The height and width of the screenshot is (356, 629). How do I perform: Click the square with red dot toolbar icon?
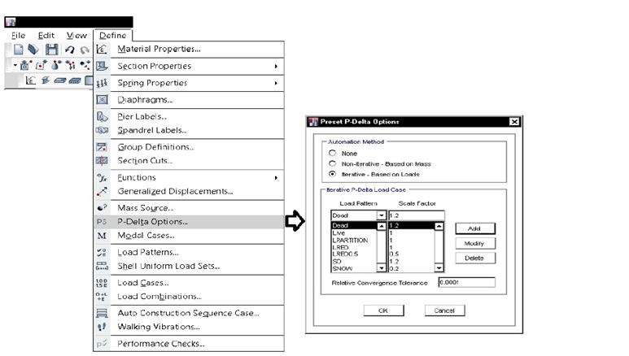(41, 65)
